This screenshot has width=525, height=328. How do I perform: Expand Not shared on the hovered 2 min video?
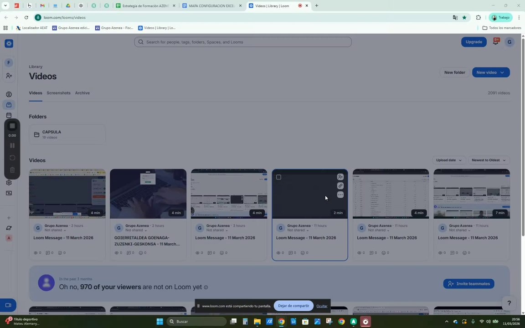click(298, 230)
